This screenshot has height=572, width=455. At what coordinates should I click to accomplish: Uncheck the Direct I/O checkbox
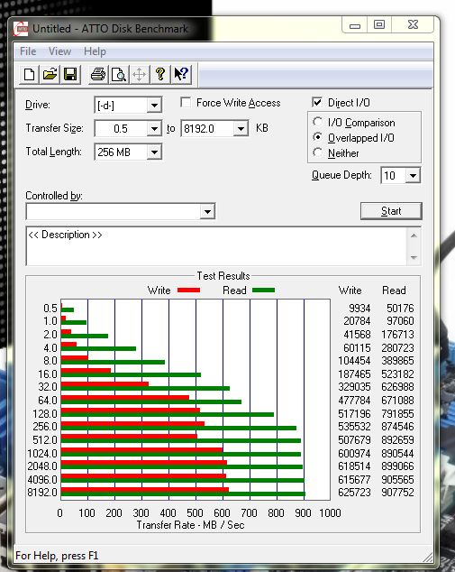(x=317, y=102)
